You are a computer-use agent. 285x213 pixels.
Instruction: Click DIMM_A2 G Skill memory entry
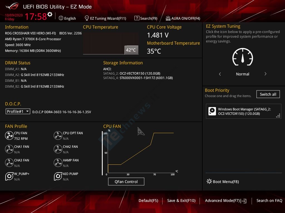click(x=35, y=75)
